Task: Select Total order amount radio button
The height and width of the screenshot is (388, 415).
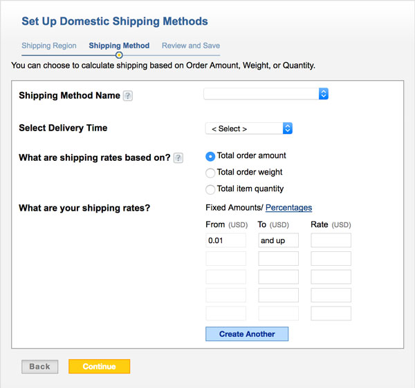Action: (210, 157)
